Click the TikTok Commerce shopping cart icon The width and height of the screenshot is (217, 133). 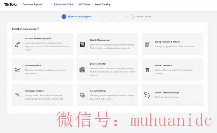pyautogui.click(x=147, y=70)
